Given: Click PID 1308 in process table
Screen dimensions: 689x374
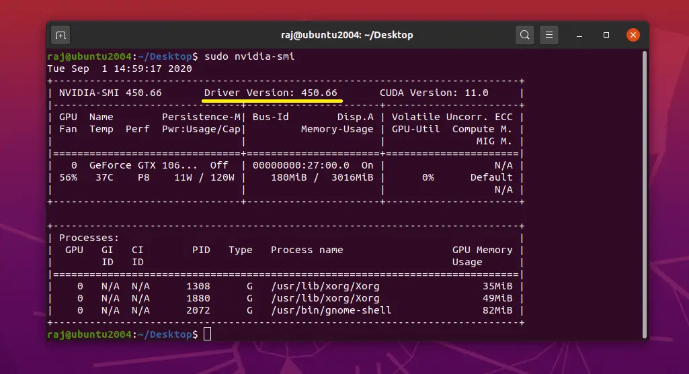Looking at the screenshot, I should [x=198, y=286].
